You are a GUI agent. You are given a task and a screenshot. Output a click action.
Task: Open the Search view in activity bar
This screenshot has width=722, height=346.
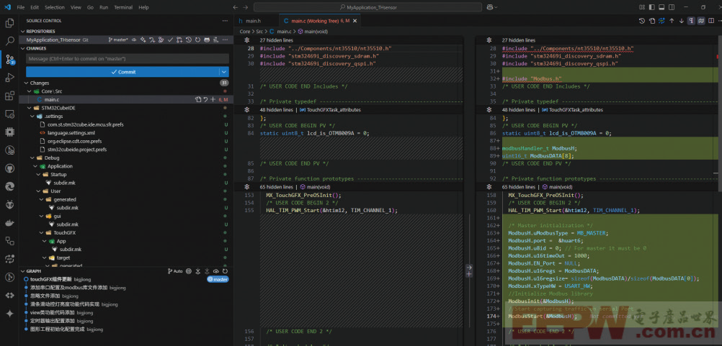pos(9,41)
